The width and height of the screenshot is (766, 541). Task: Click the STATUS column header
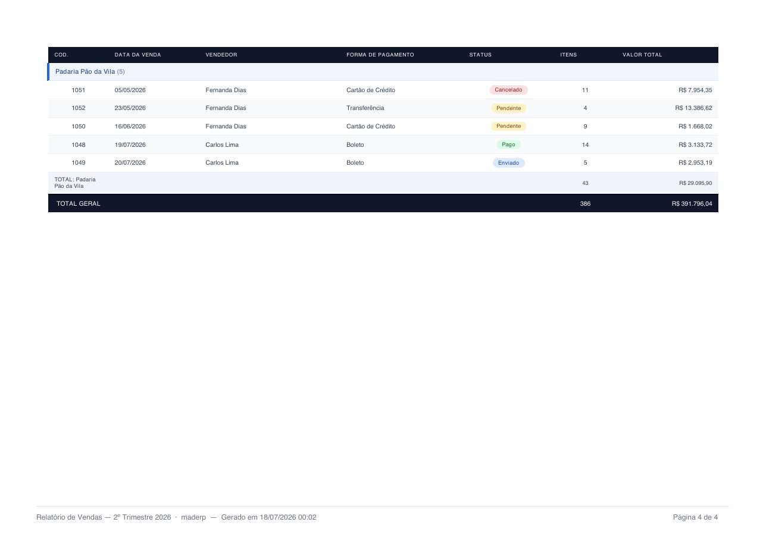pyautogui.click(x=480, y=55)
